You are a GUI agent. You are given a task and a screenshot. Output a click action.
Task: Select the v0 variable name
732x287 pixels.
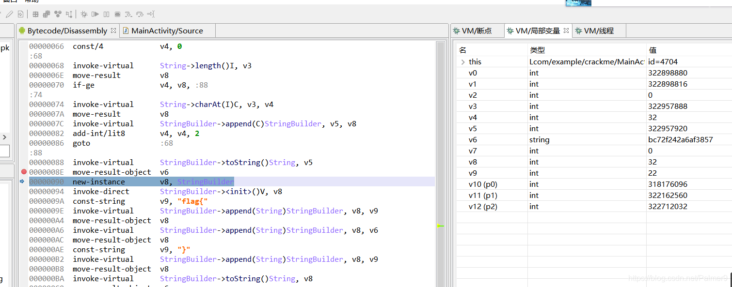coord(473,73)
